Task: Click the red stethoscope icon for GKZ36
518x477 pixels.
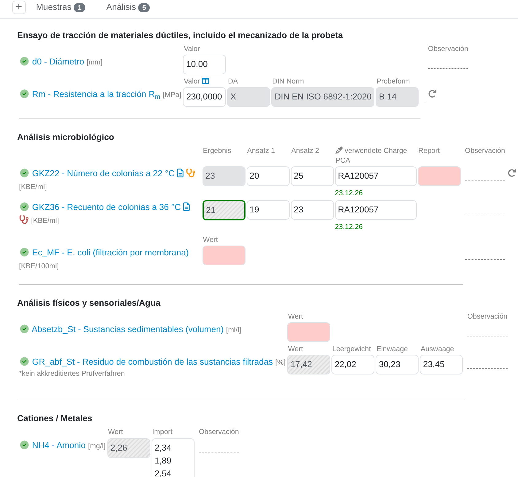Action: coord(24,220)
